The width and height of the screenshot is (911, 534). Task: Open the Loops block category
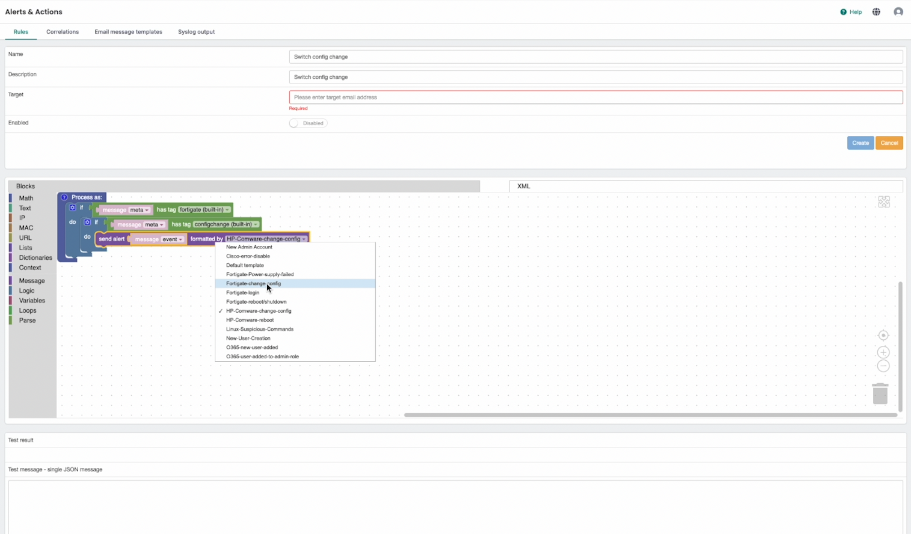point(28,311)
